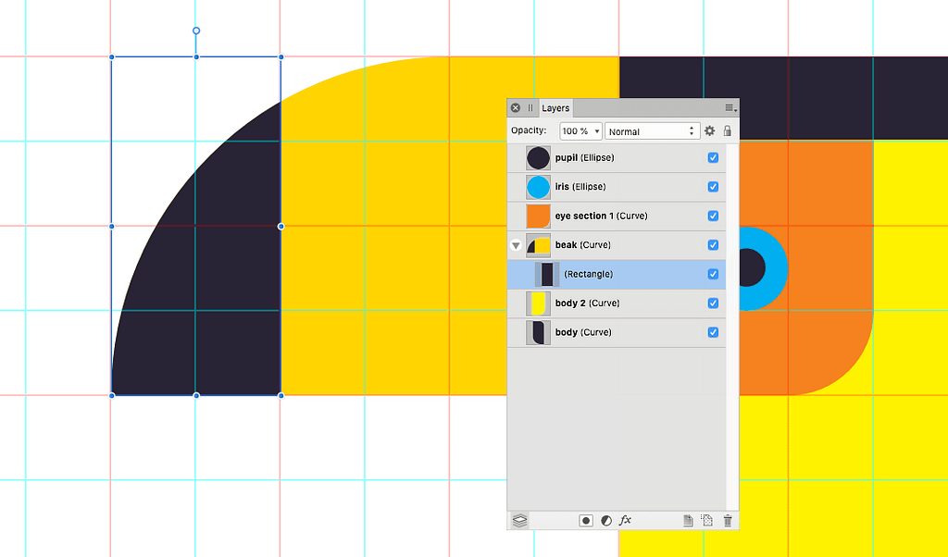The image size is (948, 557).
Task: Add an adjustment layer
Action: click(x=605, y=520)
